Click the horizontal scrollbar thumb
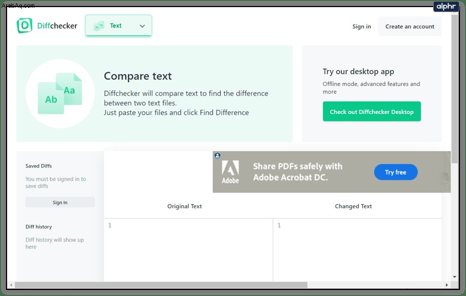Image resolution: width=466 pixels, height=296 pixels. pos(161,285)
